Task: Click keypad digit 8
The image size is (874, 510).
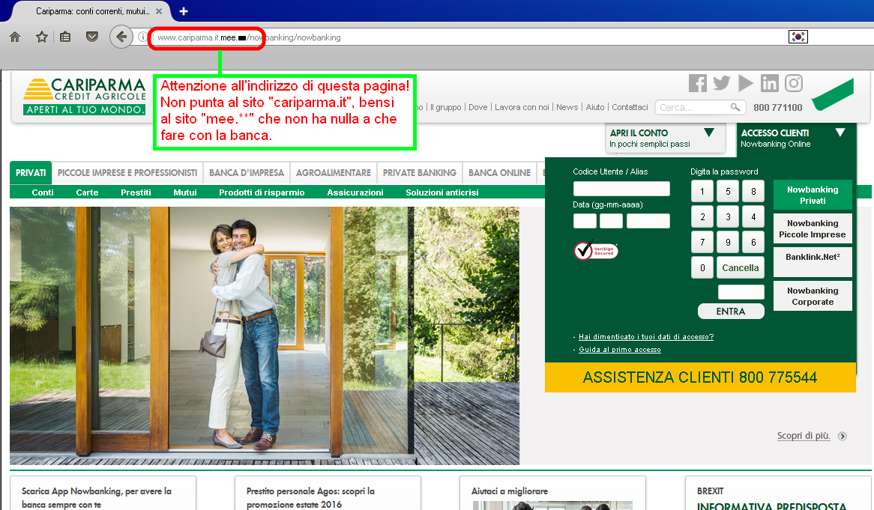Action: pos(753,191)
